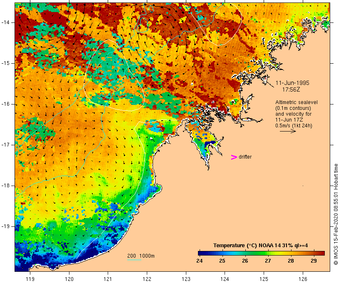Click the '200 1000m' depth legend label

(141, 256)
